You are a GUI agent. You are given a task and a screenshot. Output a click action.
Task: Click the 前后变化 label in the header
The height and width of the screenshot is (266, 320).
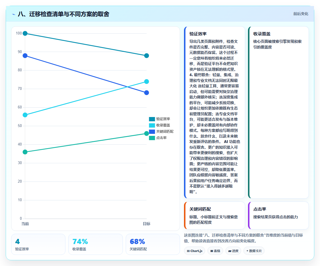301,14
